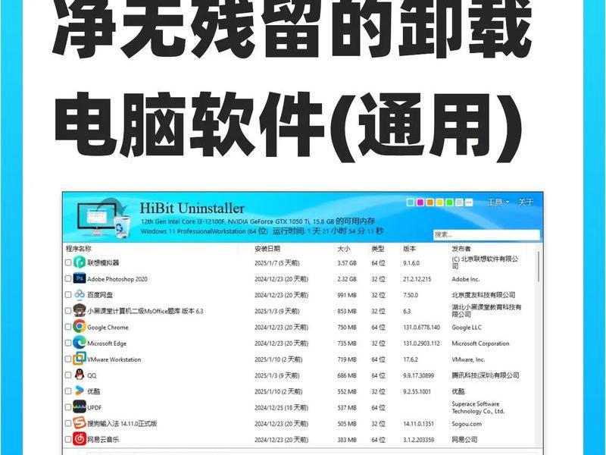Viewport: 606px width, 455px height.
Task: Click the 优酷 app icon
Action: 80,391
